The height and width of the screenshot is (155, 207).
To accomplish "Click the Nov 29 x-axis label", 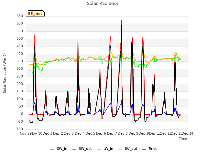I will (25, 133).
